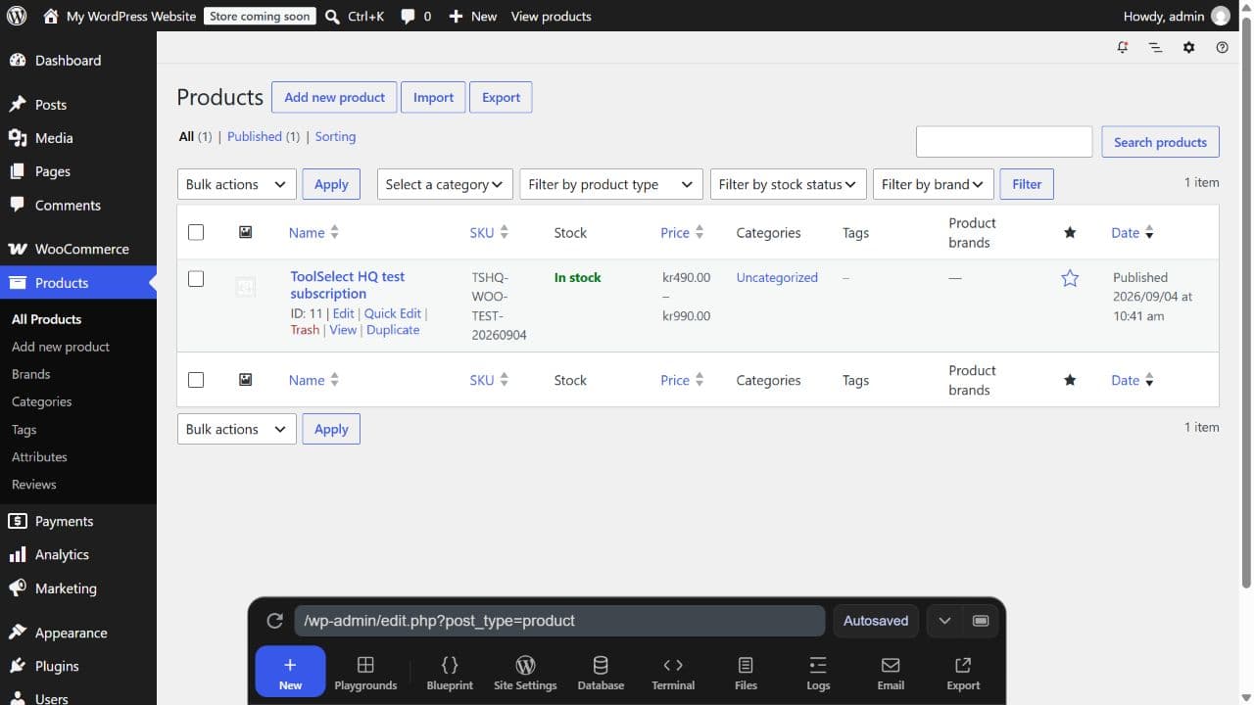Viewport: 1254px width, 705px height.
Task: Check the select-all checkbox in table footer
Action: 196,380
